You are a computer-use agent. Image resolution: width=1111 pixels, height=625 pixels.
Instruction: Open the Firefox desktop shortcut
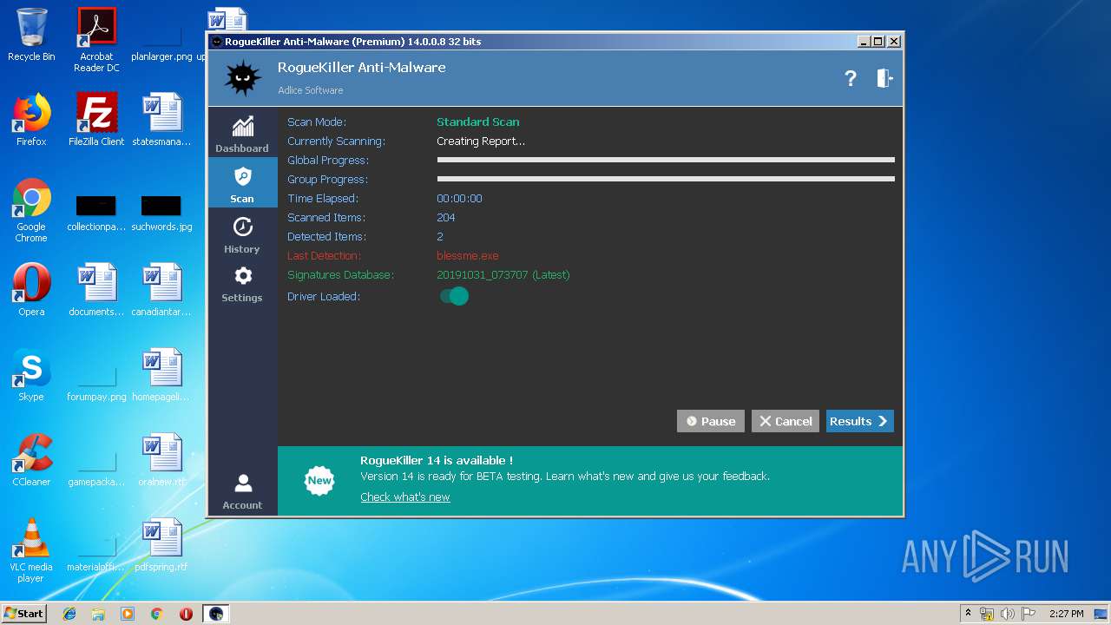[x=31, y=120]
